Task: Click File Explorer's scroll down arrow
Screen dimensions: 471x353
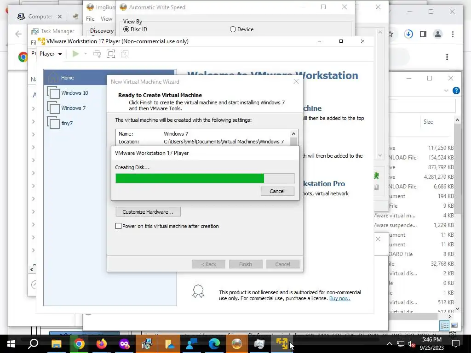Action: click(x=458, y=308)
